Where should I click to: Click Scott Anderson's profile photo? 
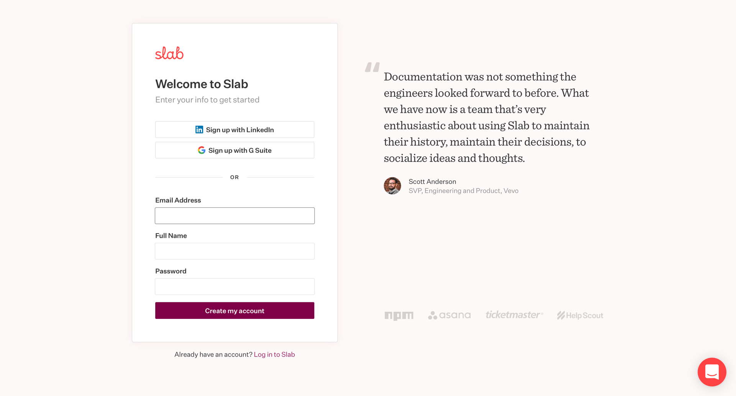point(392,186)
